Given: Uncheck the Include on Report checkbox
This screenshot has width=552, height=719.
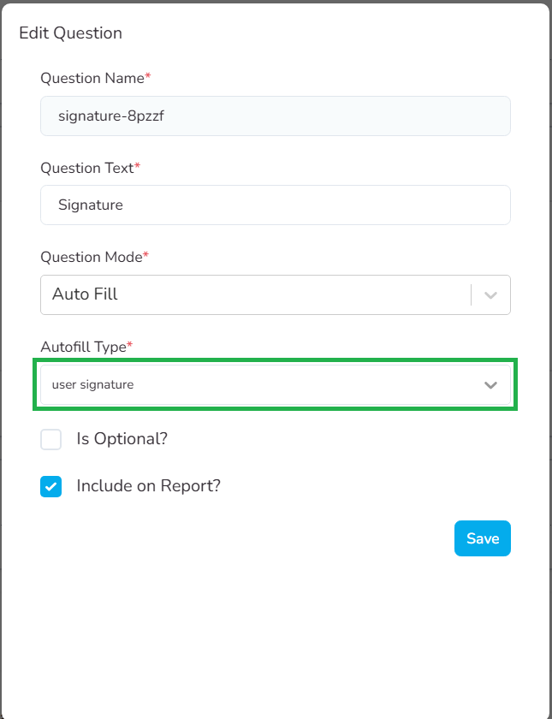Looking at the screenshot, I should click(51, 486).
